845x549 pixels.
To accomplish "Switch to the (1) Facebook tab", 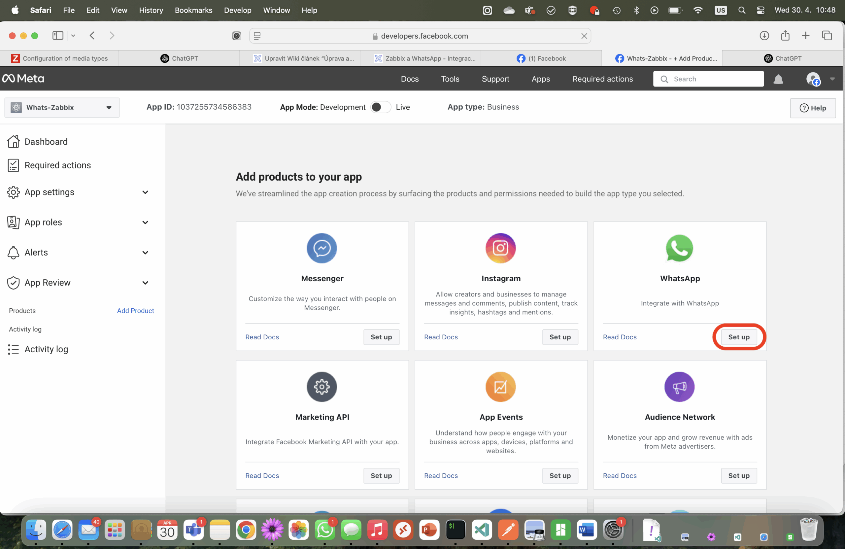I will [x=541, y=58].
